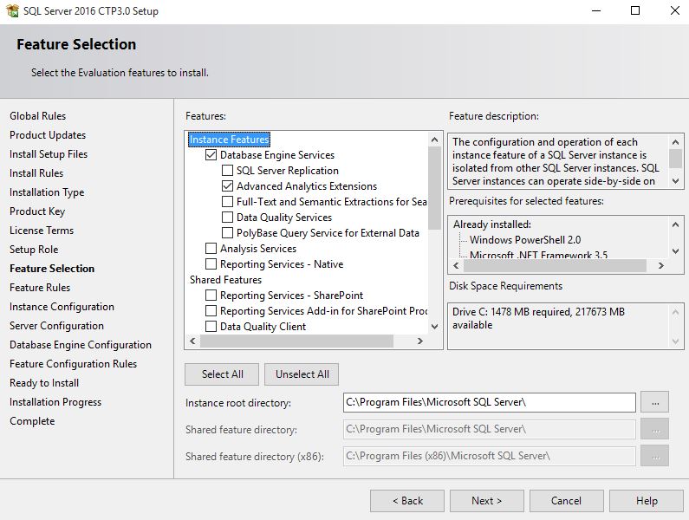Click Select All button
The width and height of the screenshot is (689, 520).
point(222,374)
